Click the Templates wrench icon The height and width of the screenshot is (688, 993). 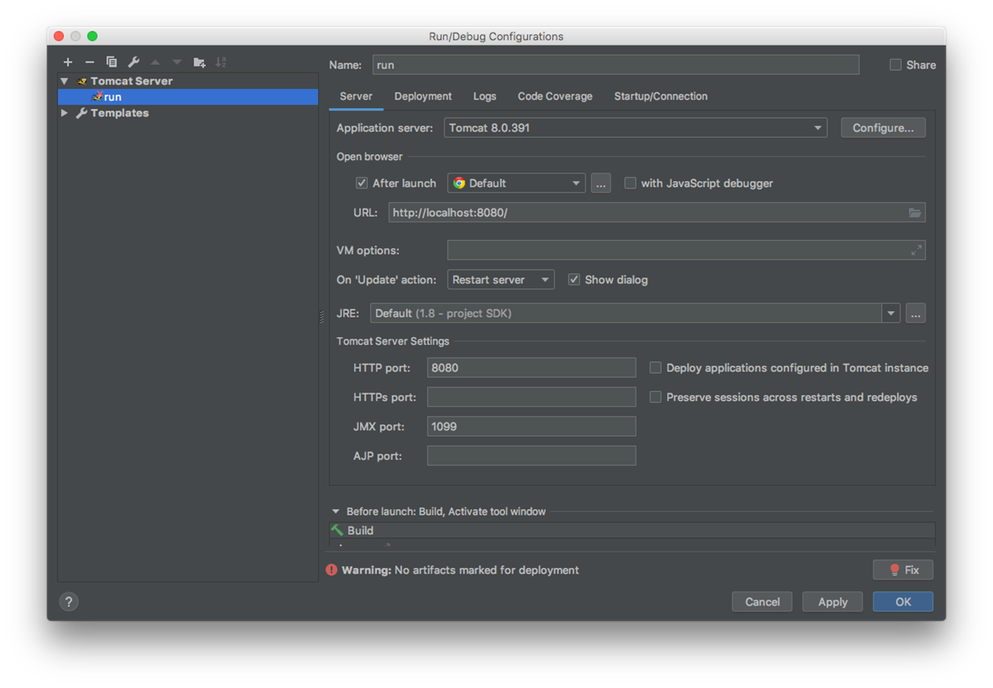pyautogui.click(x=81, y=114)
